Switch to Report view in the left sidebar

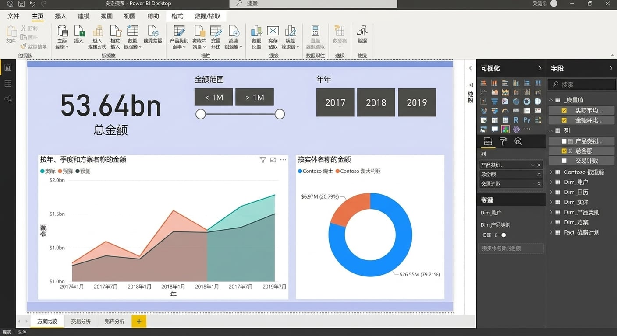(x=8, y=68)
